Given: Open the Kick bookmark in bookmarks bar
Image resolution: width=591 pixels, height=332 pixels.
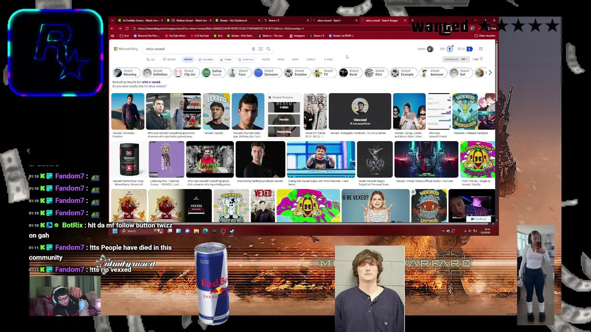Looking at the screenshot, I should point(218,36).
